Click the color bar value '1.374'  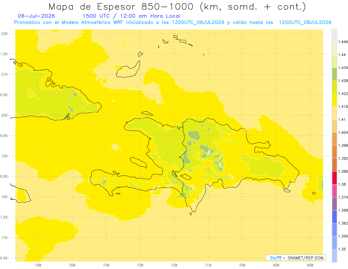point(343,197)
